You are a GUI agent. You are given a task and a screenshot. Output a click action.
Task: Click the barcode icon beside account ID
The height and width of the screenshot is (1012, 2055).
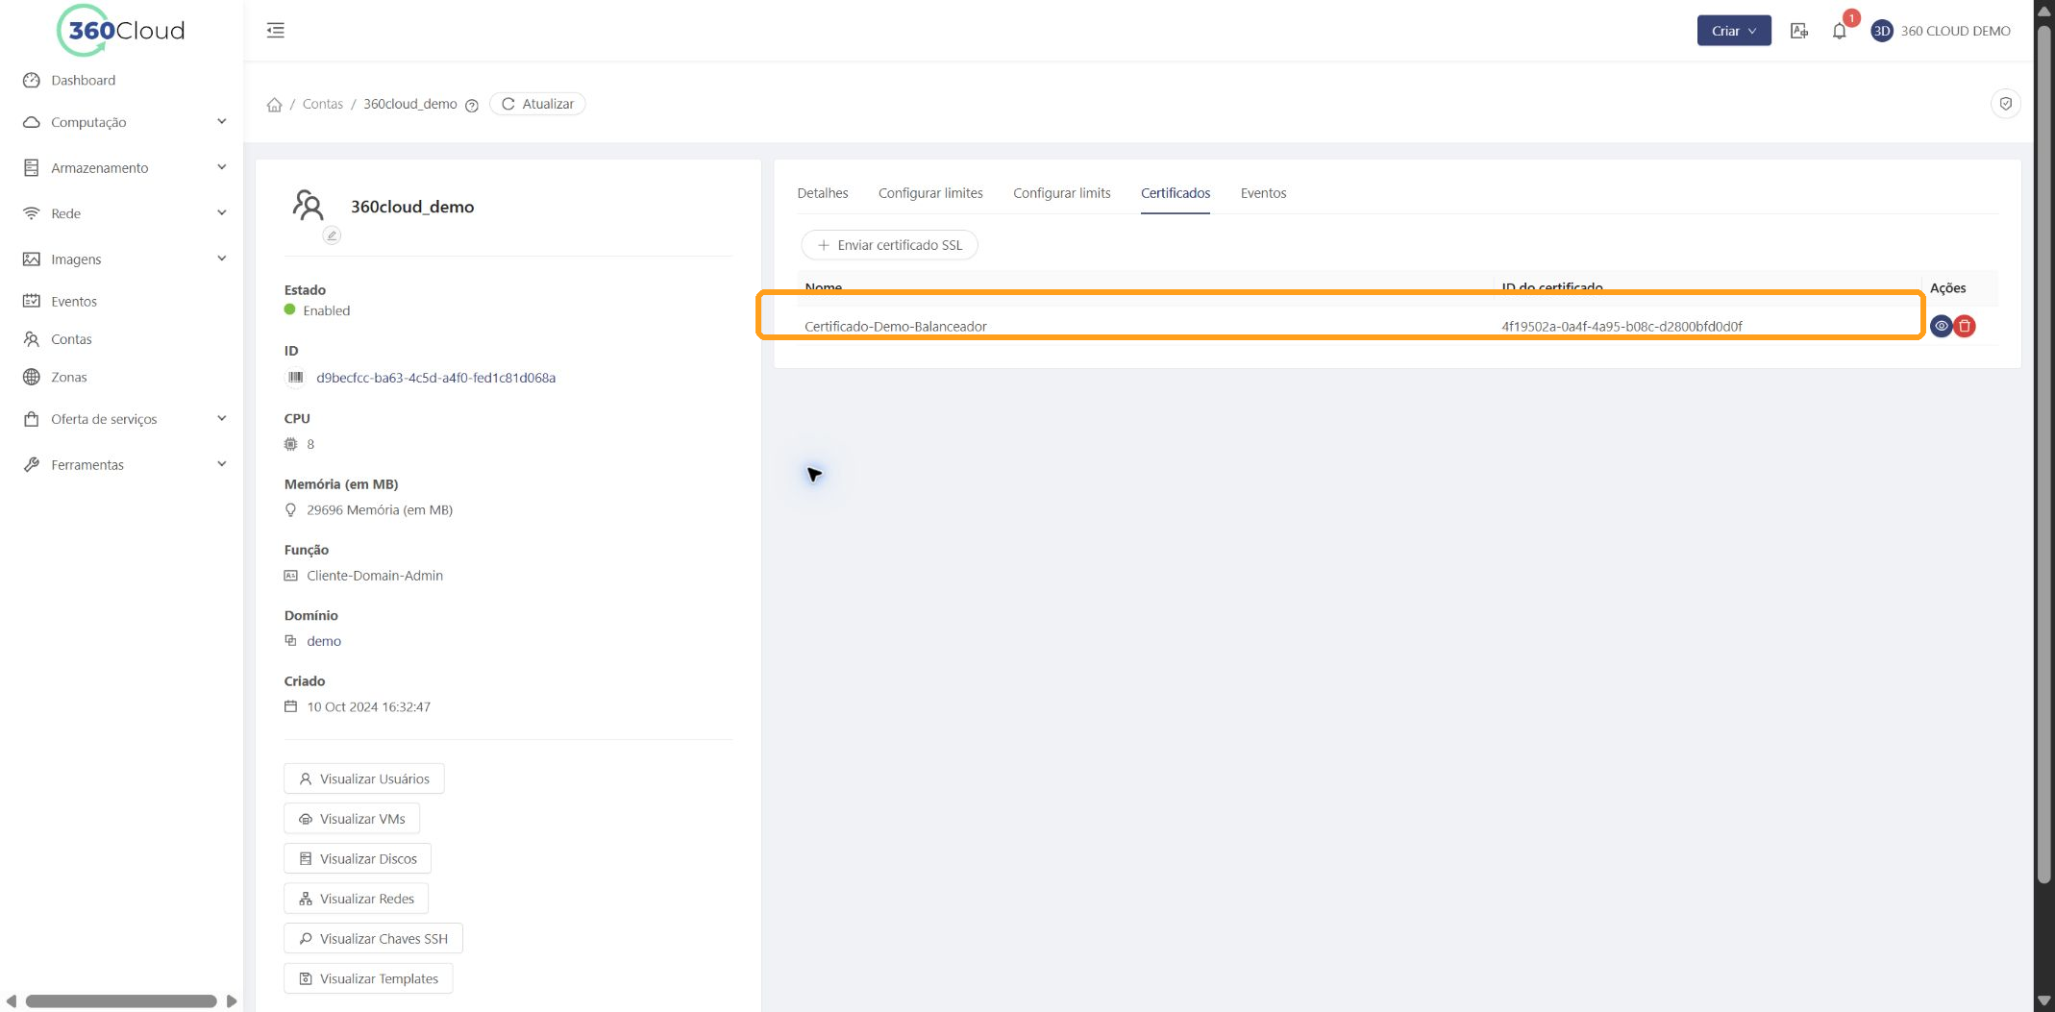(x=296, y=378)
